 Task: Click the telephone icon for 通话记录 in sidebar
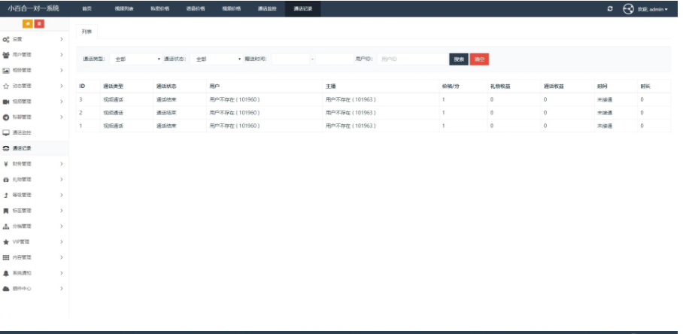pyautogui.click(x=6, y=148)
